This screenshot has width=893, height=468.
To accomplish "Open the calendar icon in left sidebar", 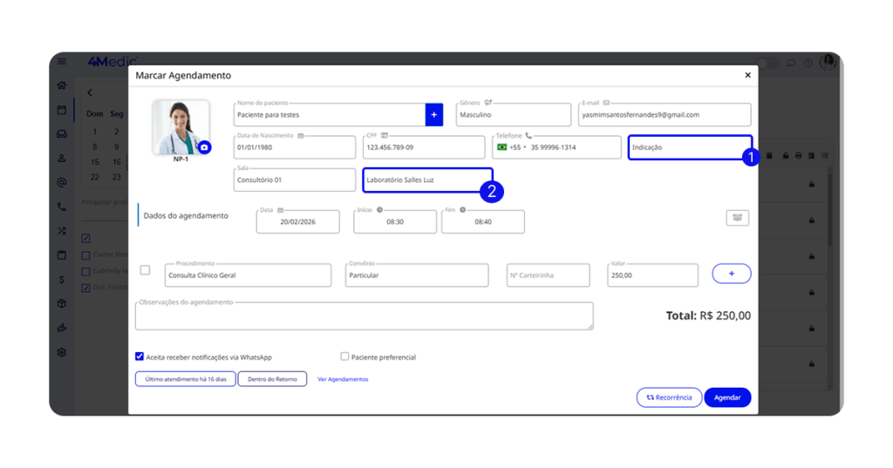I will (61, 110).
